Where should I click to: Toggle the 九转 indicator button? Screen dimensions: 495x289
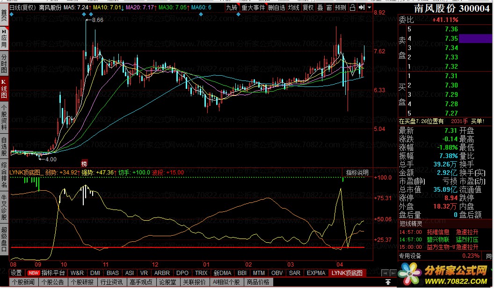[x=232, y=7]
